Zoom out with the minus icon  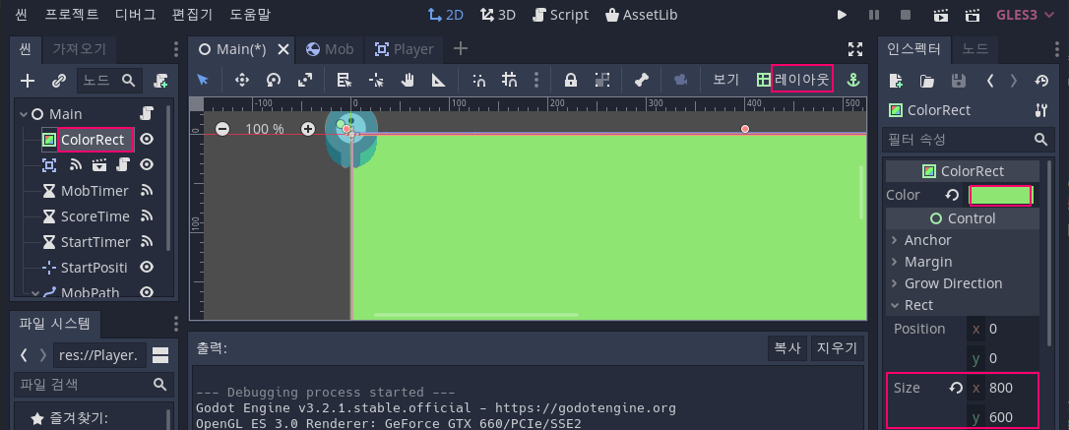pos(222,129)
